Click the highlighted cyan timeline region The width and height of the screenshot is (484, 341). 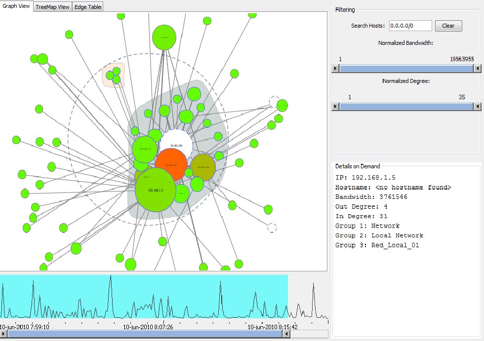click(x=144, y=296)
